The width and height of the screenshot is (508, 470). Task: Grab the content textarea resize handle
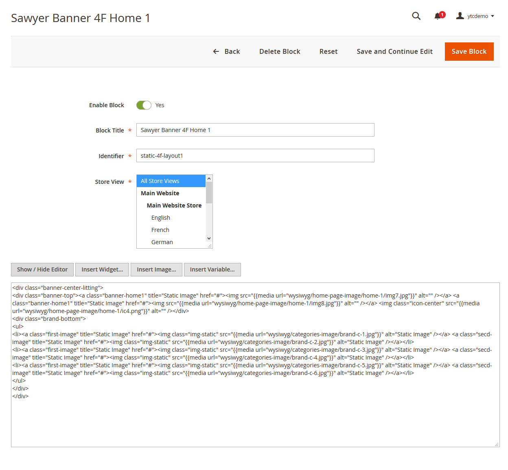tap(497, 444)
